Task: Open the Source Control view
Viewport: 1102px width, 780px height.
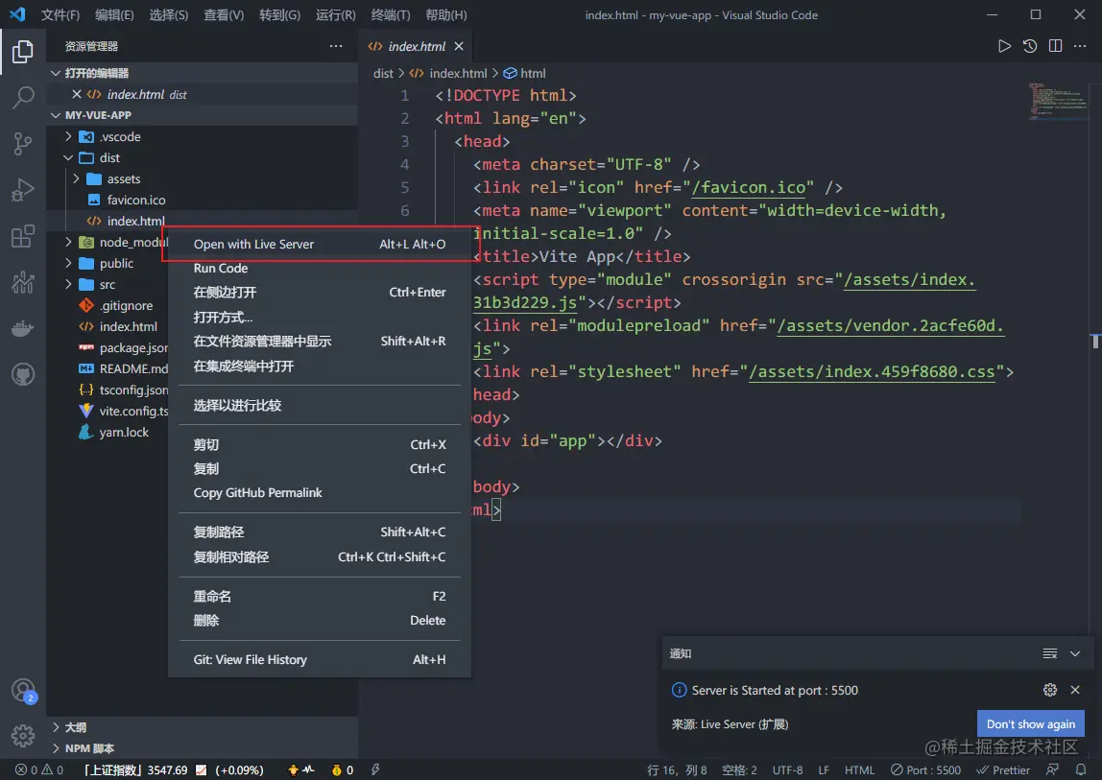Action: [x=22, y=143]
